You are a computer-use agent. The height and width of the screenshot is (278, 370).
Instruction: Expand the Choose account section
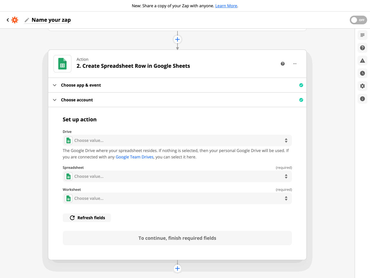(77, 100)
